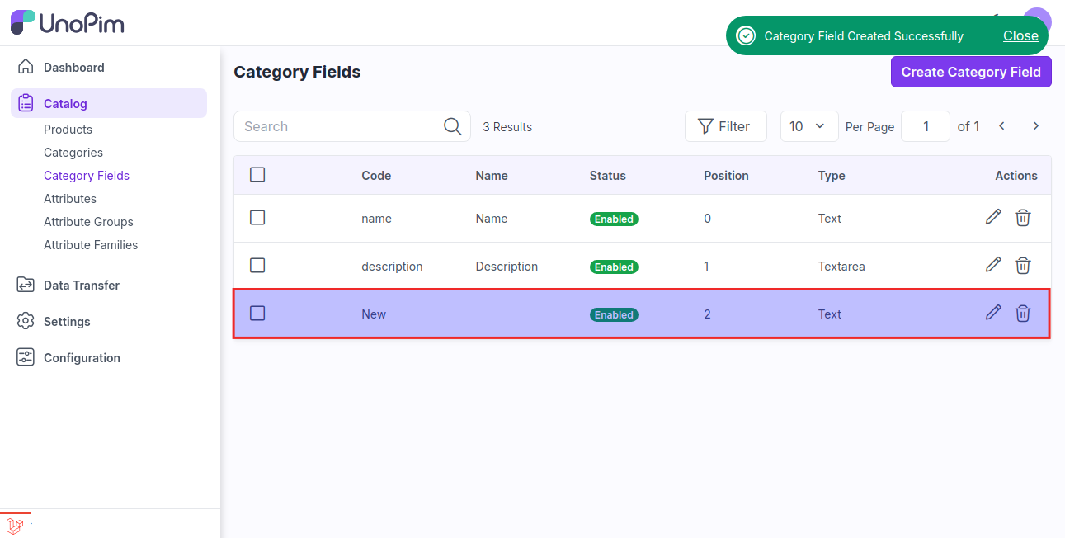Open the per-page count dropdown
The width and height of the screenshot is (1065, 538).
coord(808,126)
